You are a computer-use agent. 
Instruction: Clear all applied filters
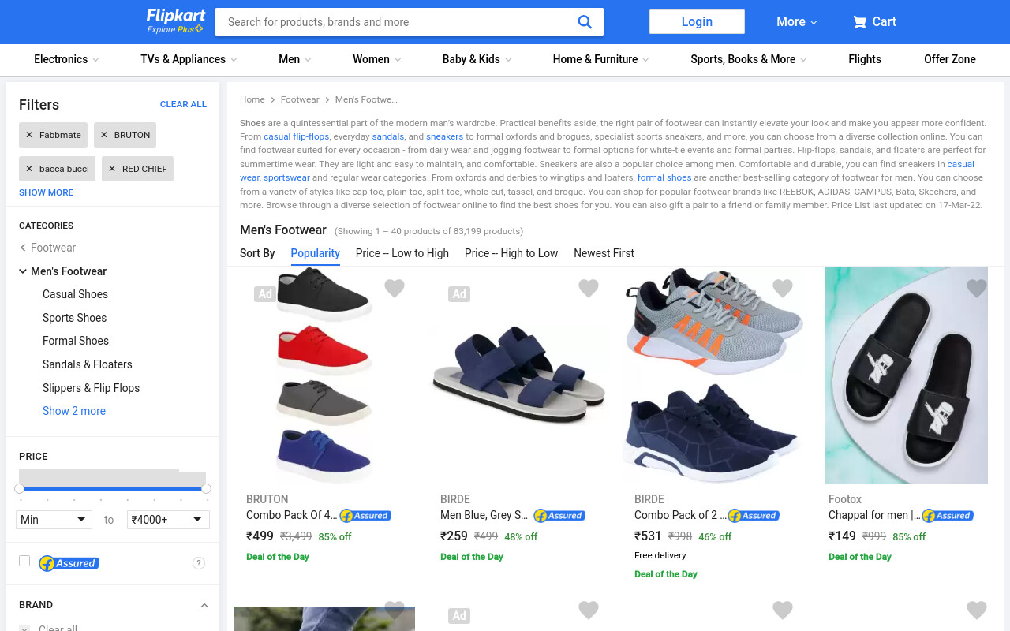tap(183, 104)
